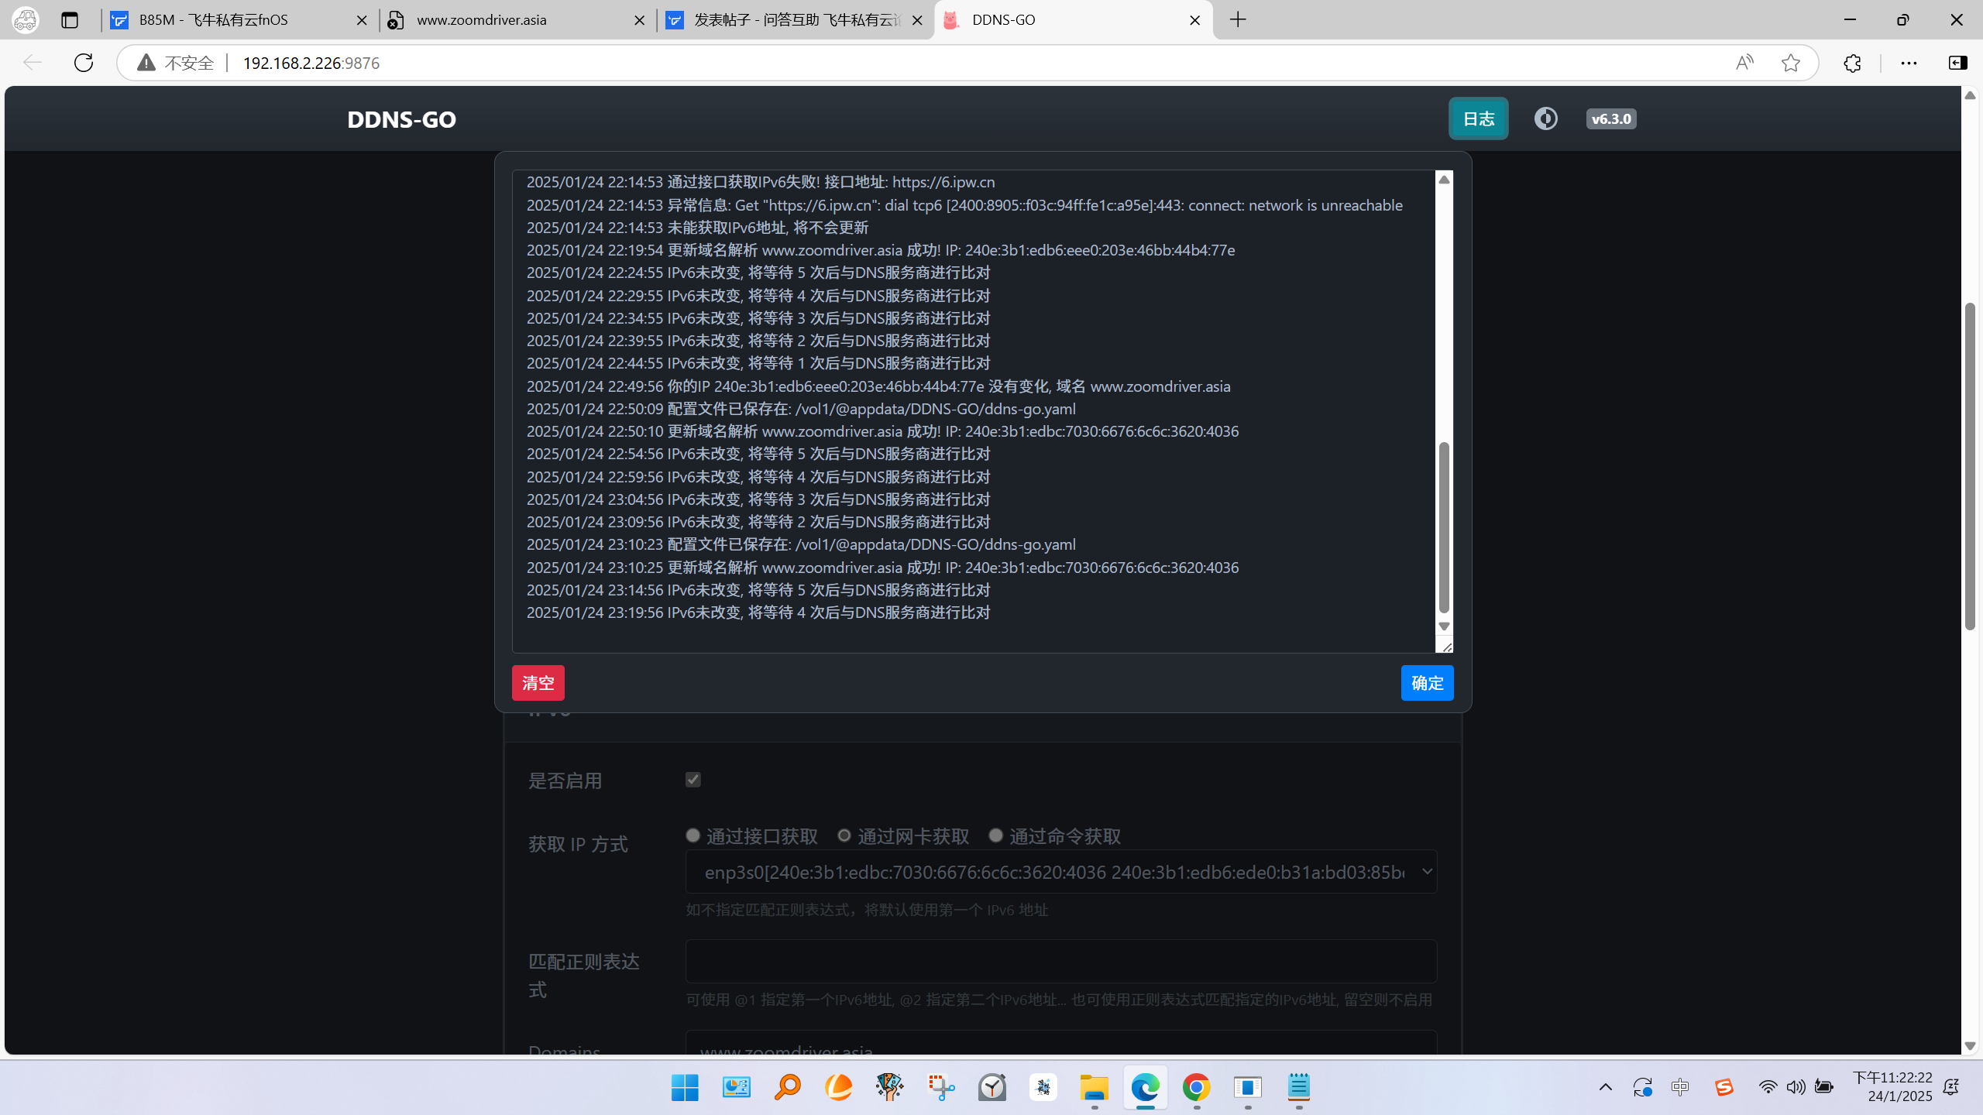Click the DDNS-GO header title
Image resolution: width=1983 pixels, height=1115 pixels.
coord(401,119)
